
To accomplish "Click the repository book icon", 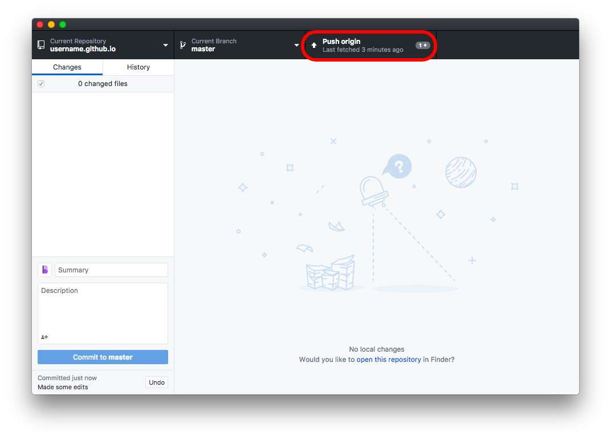I will [x=40, y=44].
